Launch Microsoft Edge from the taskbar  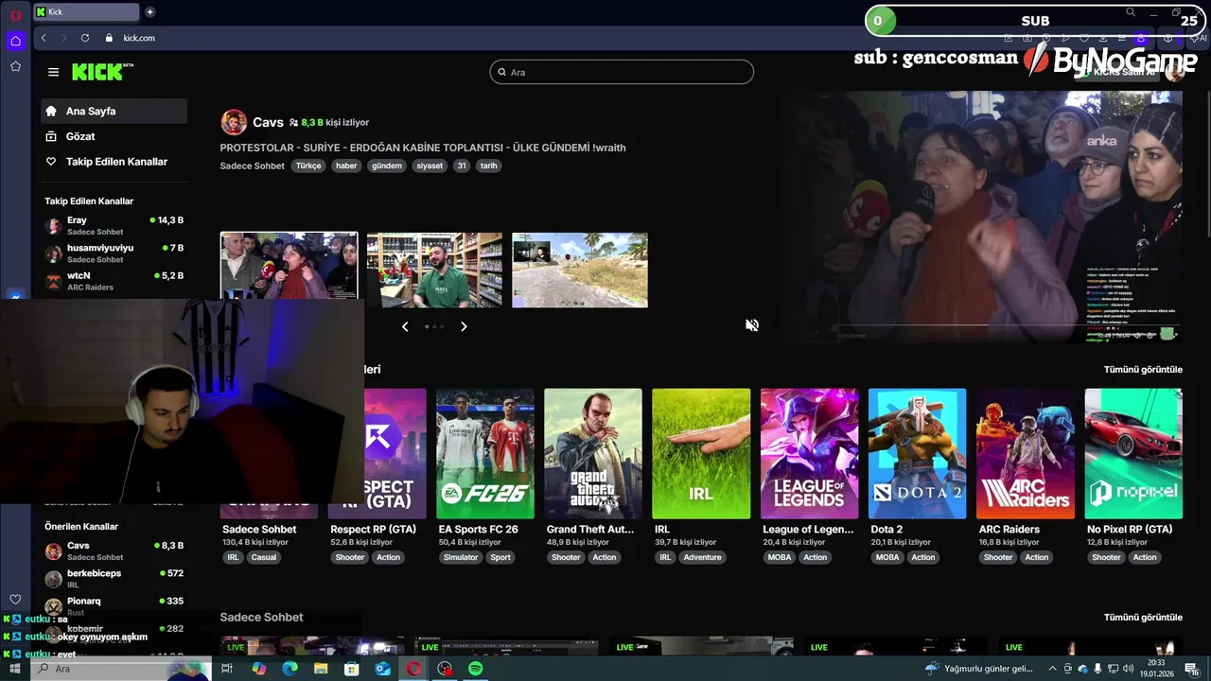pyautogui.click(x=290, y=669)
